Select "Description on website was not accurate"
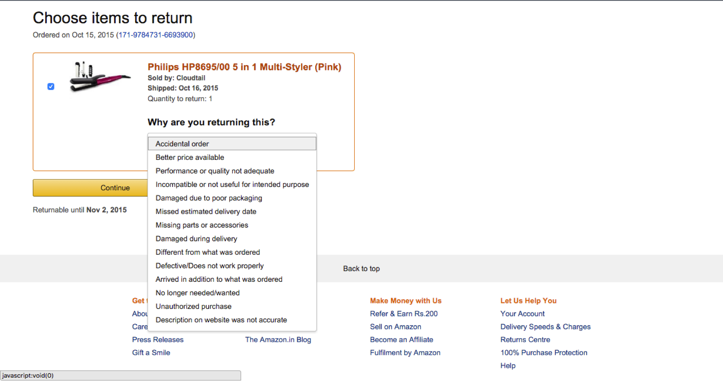The height and width of the screenshot is (381, 723). pos(221,320)
